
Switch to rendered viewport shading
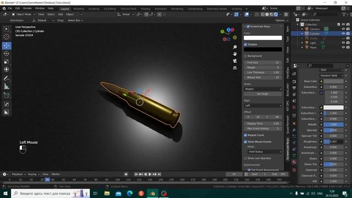[276, 14]
